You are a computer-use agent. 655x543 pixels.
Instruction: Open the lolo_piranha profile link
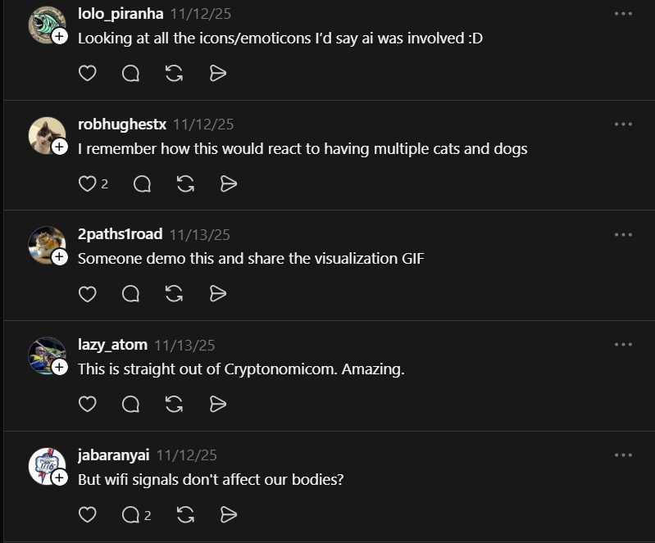click(x=121, y=14)
